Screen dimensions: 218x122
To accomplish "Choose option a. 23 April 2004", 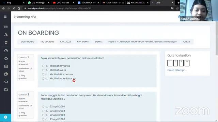I will pos(43,107).
